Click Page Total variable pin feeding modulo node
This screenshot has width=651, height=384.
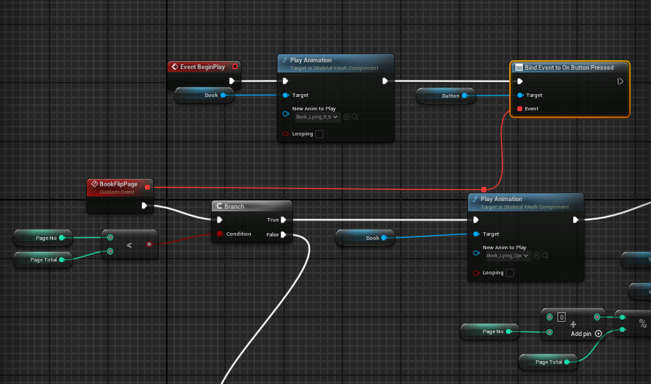click(x=567, y=362)
